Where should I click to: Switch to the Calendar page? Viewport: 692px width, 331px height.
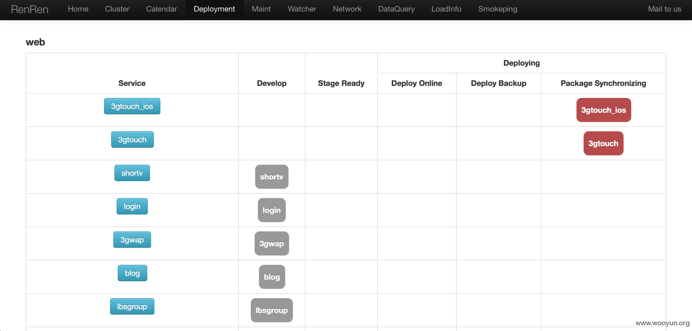point(162,9)
